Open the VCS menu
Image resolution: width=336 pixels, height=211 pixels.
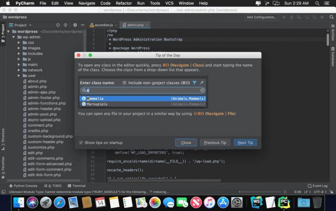click(169, 3)
